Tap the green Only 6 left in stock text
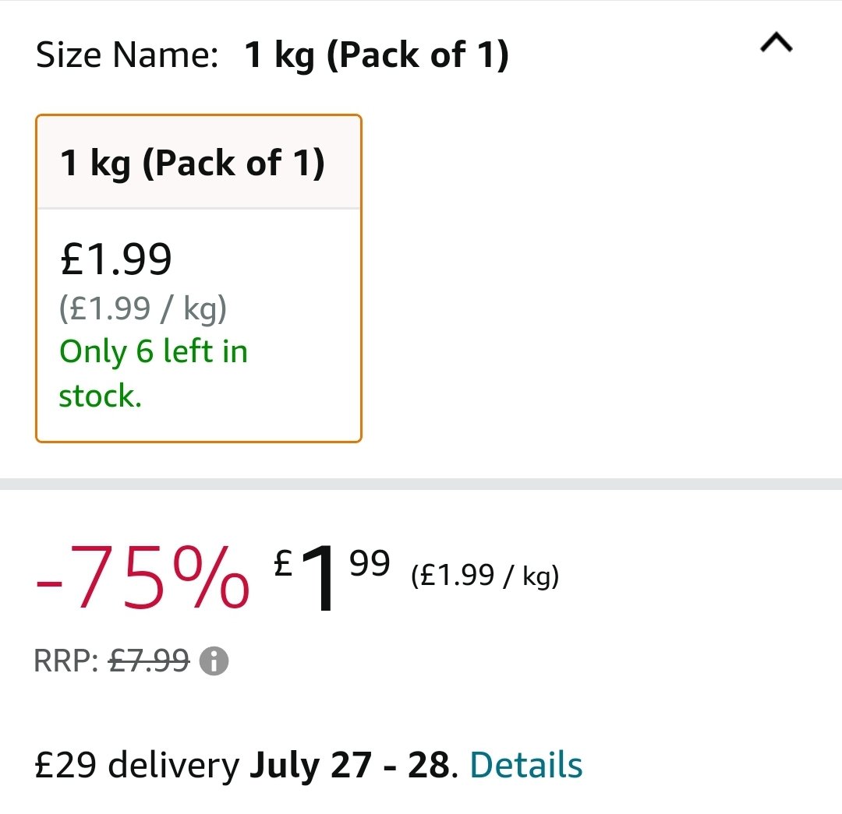Viewport: 842px width, 814px height. tap(153, 373)
